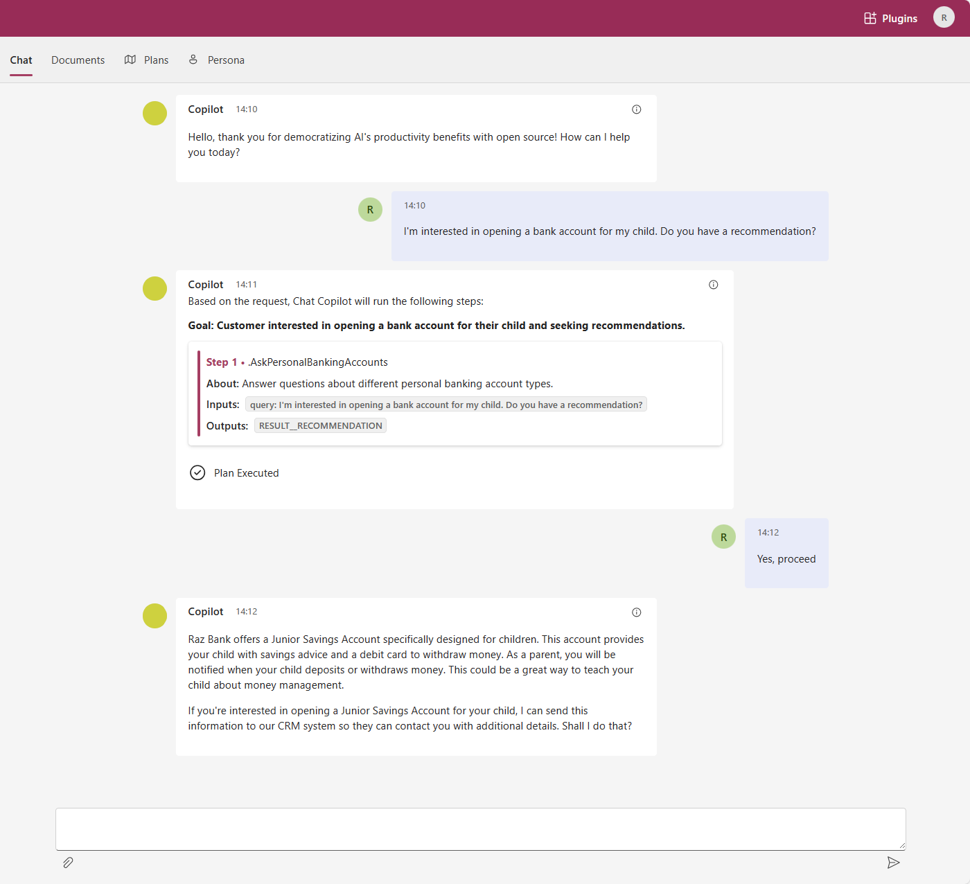Show info for the 14:10 Copilot greeting
The height and width of the screenshot is (884, 970).
(636, 109)
